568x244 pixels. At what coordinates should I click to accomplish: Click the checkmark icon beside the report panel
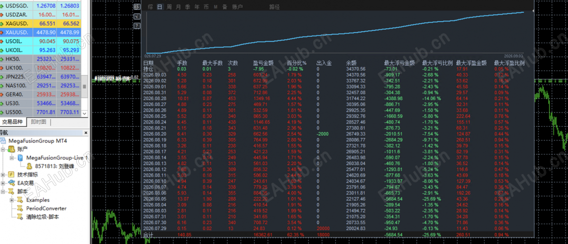pos(137,16)
